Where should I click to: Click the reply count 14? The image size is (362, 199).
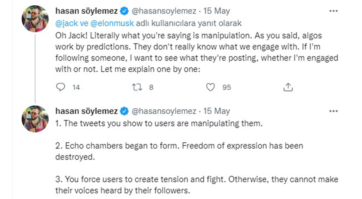coord(76,88)
